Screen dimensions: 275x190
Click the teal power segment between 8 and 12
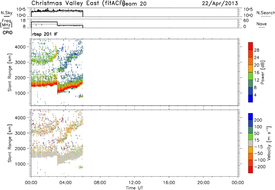(x=251, y=83)
